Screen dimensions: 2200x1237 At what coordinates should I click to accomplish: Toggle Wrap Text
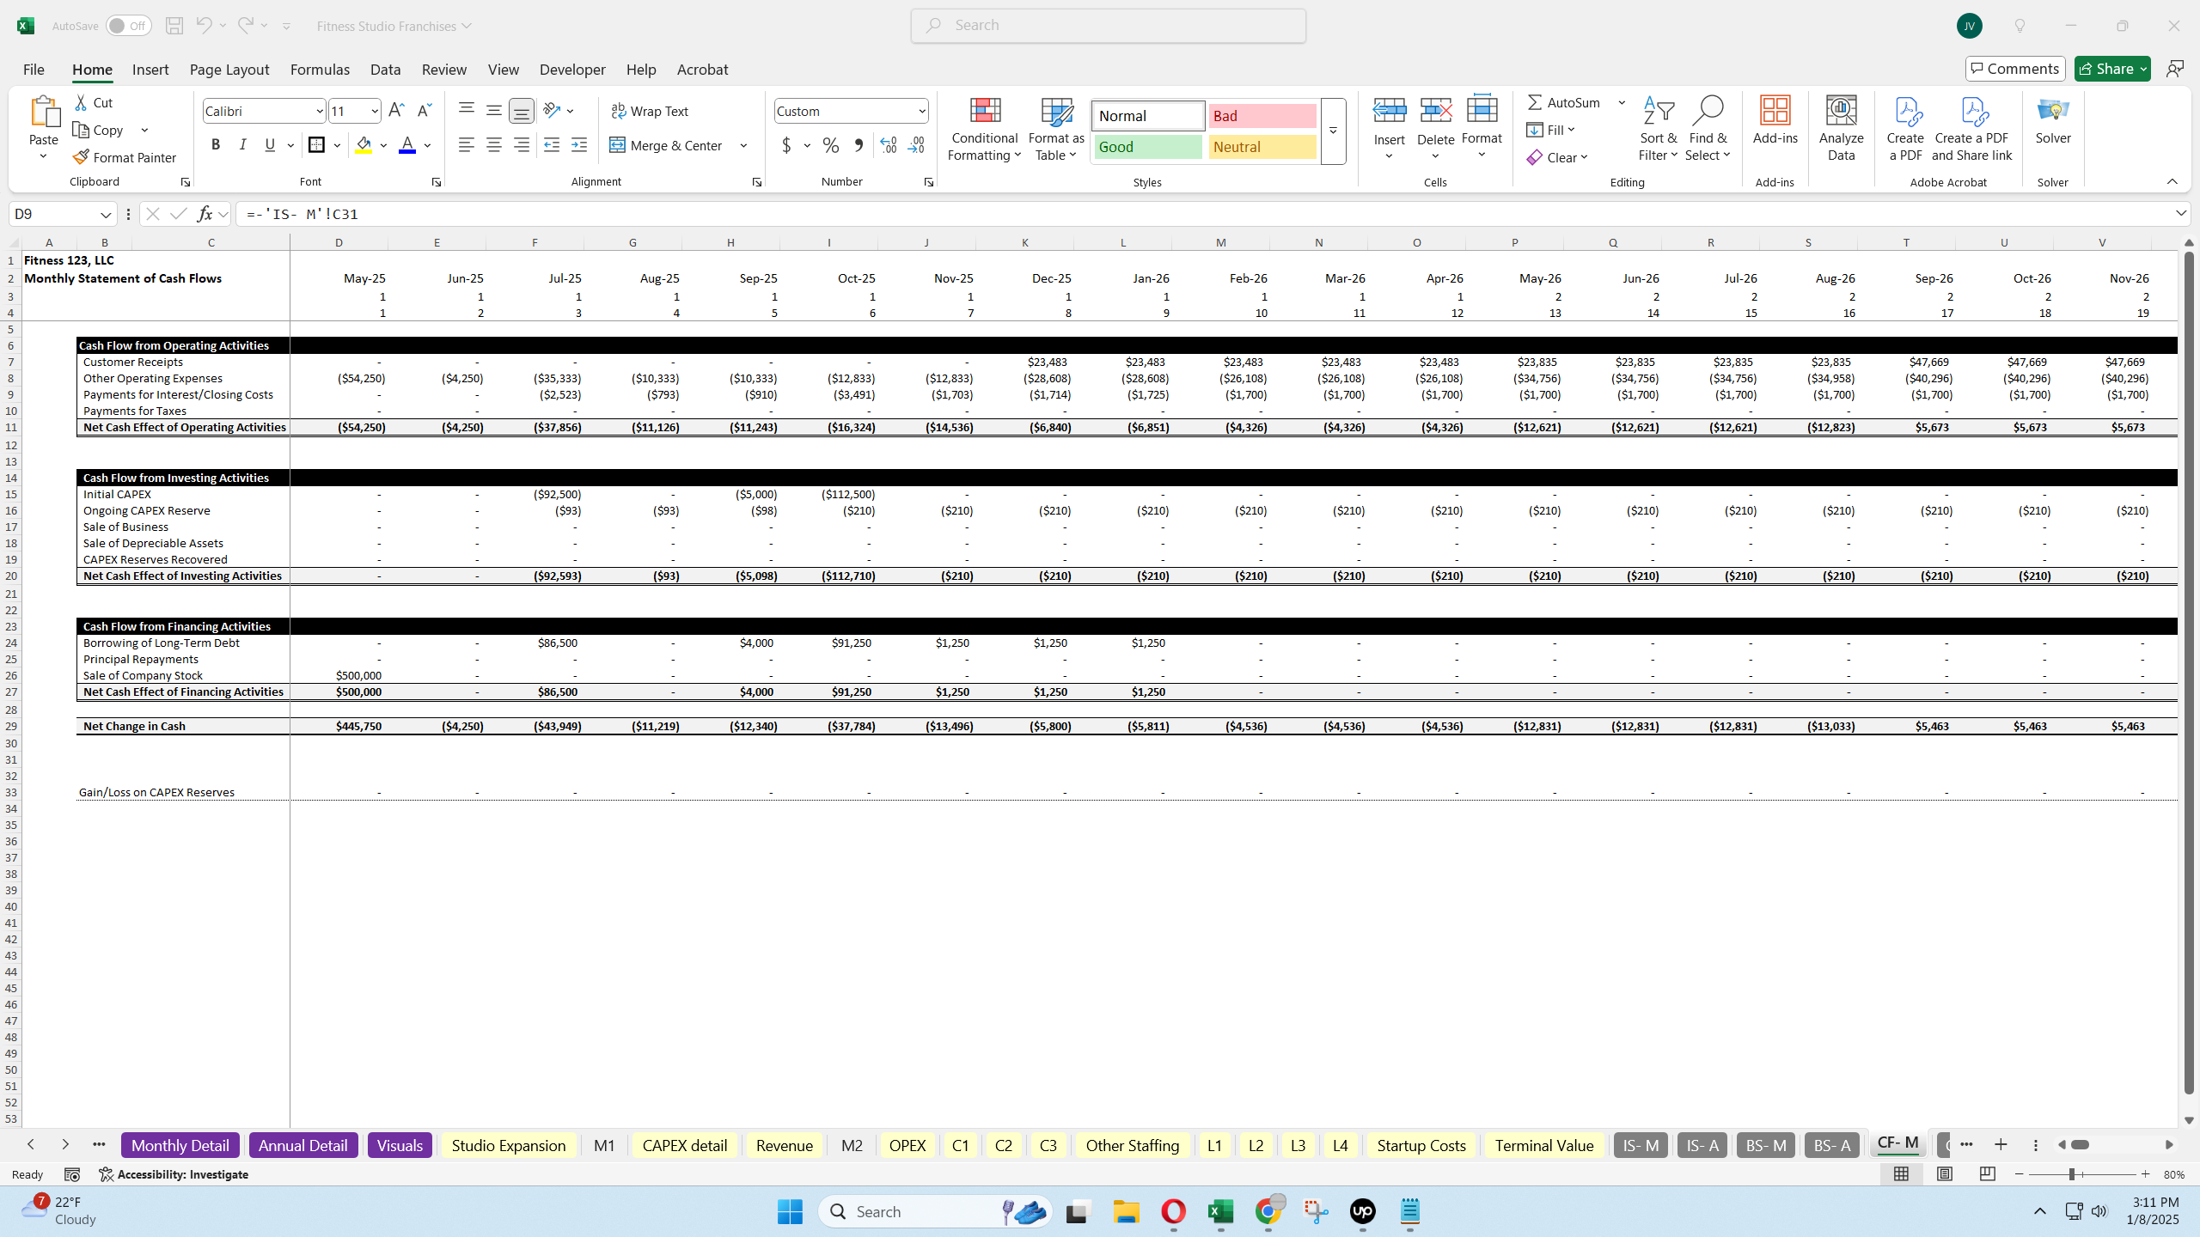click(x=650, y=111)
